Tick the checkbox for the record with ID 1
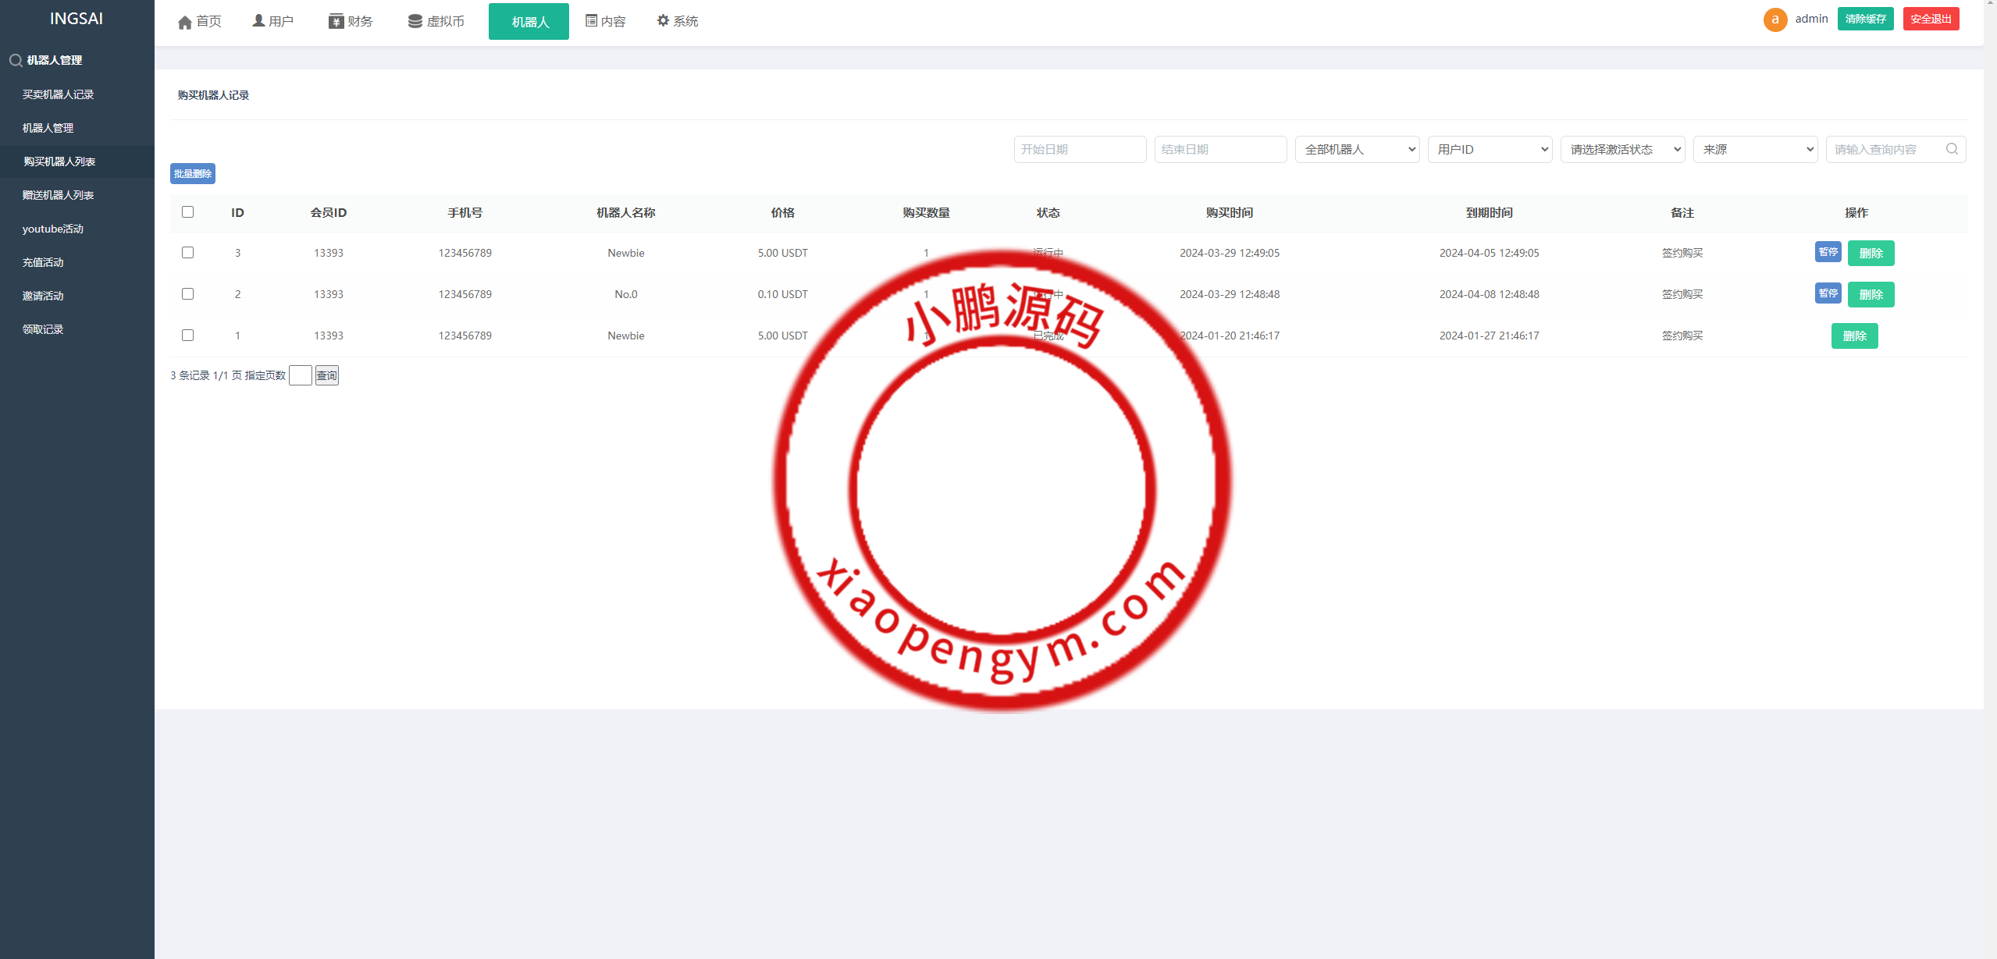Image resolution: width=1997 pixels, height=959 pixels. (x=187, y=336)
